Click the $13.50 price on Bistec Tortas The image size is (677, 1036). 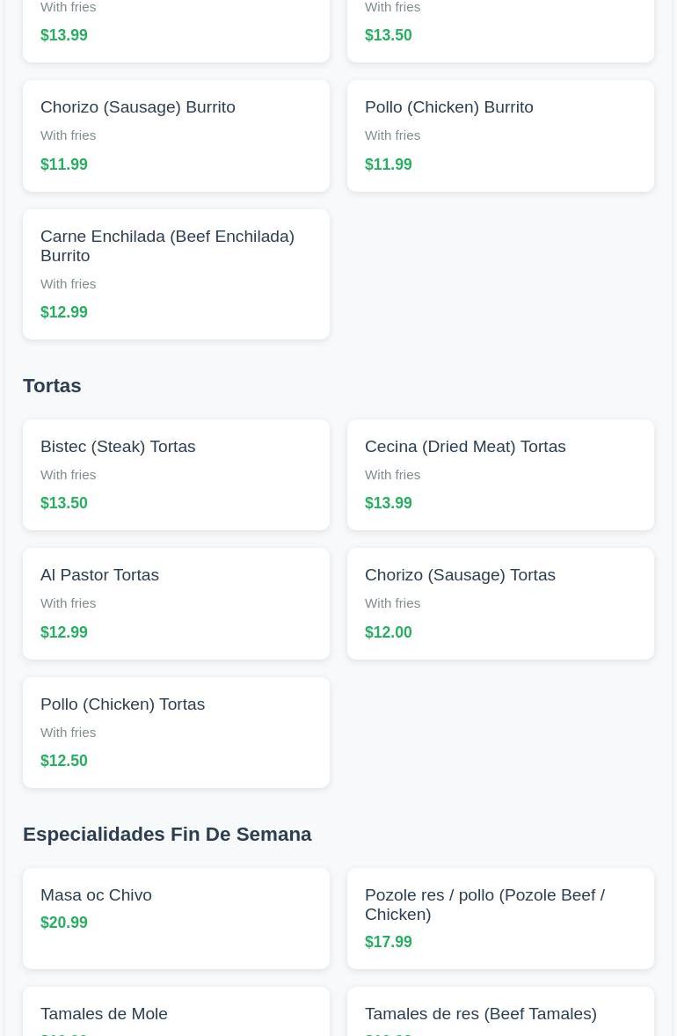tap(64, 503)
